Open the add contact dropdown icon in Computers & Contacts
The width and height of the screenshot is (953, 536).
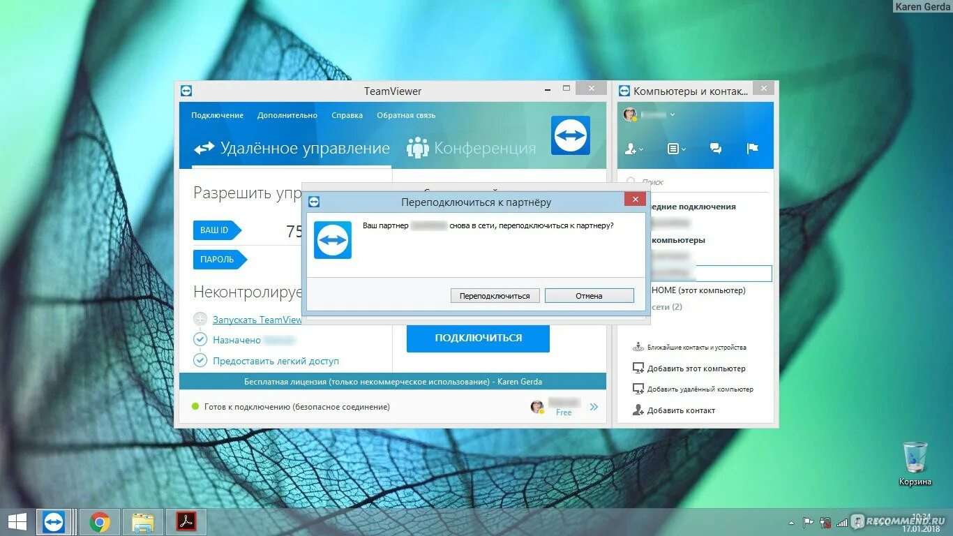(634, 149)
